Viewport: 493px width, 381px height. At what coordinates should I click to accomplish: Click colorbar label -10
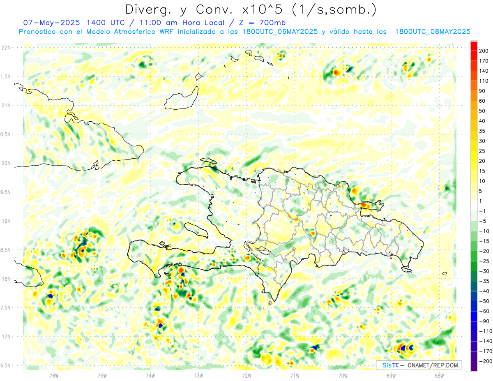coord(484,231)
